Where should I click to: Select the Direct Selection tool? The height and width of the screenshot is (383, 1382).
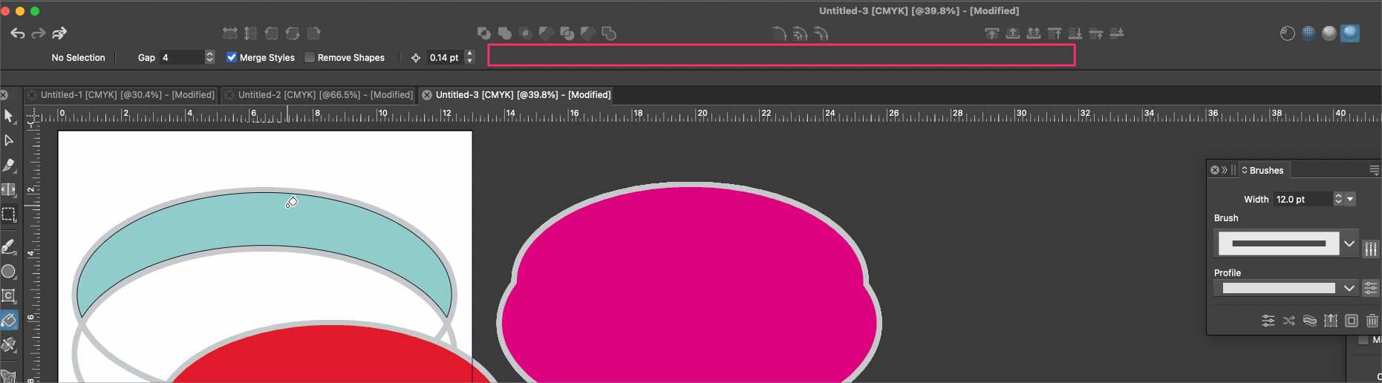9,140
